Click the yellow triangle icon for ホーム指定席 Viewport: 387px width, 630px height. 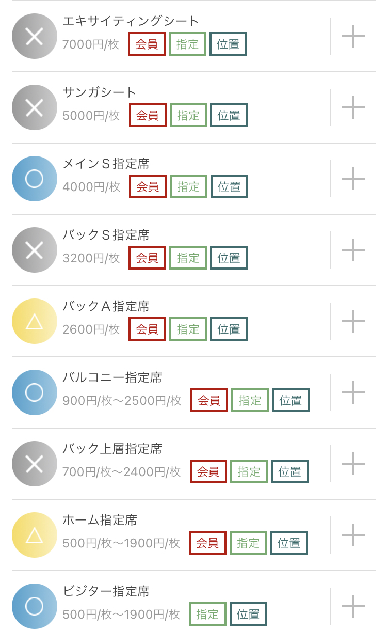click(x=34, y=535)
